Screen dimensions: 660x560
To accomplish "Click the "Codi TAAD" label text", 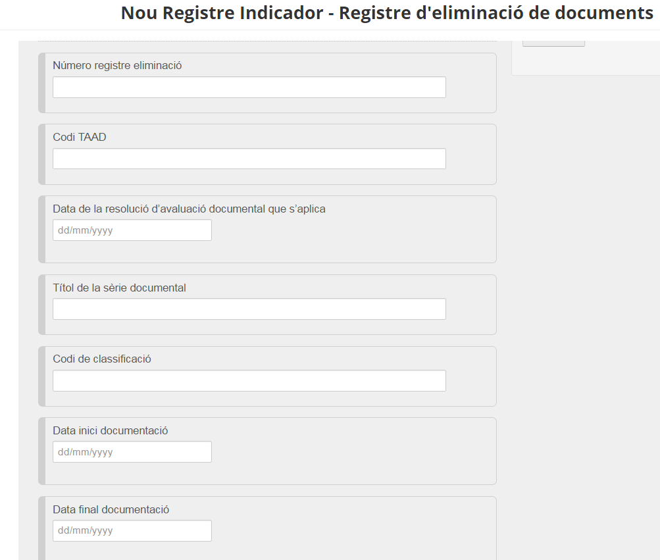I will coord(80,137).
